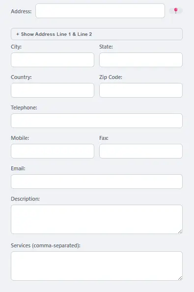194x292 pixels.
Task: Click the Services comma-separated textarea
Action: [97, 266]
